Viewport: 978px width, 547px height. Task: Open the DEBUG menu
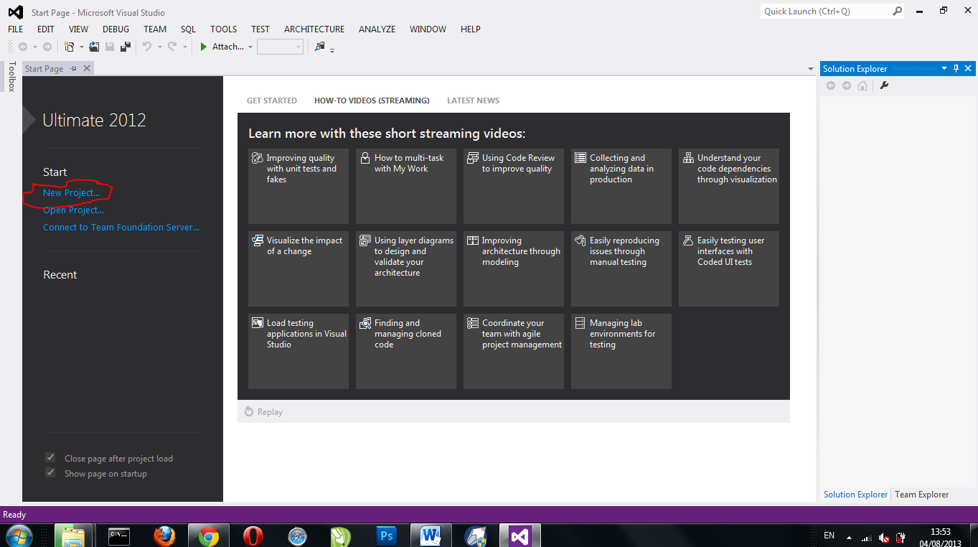tap(116, 29)
